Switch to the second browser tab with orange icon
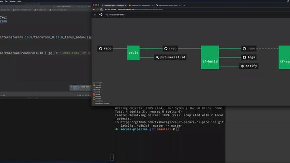Viewport: 290px width, 163px height. (140, 5)
